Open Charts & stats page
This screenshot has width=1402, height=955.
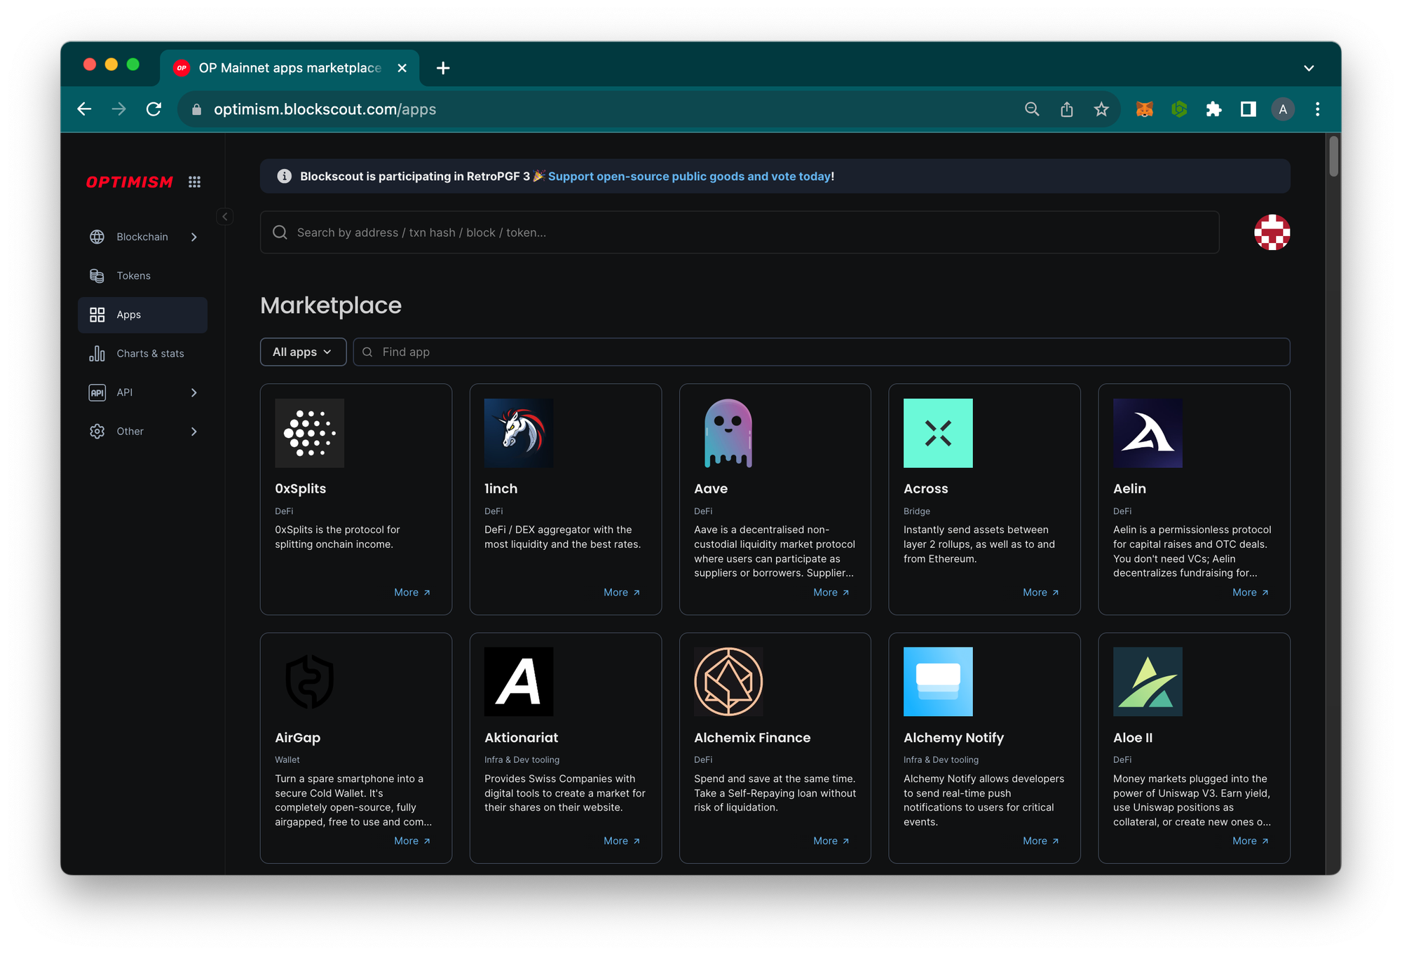(x=150, y=354)
